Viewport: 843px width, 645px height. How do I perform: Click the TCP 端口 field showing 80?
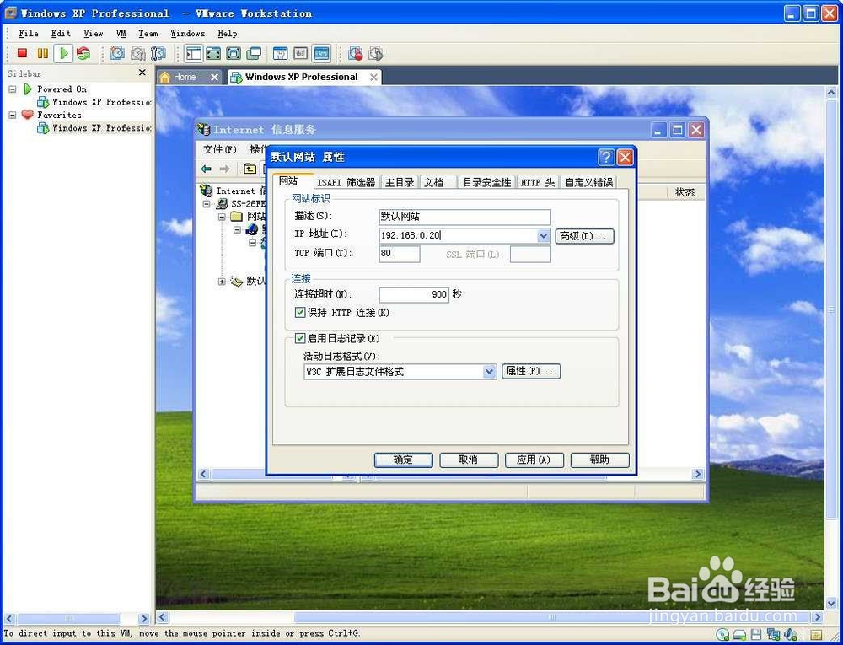click(400, 254)
